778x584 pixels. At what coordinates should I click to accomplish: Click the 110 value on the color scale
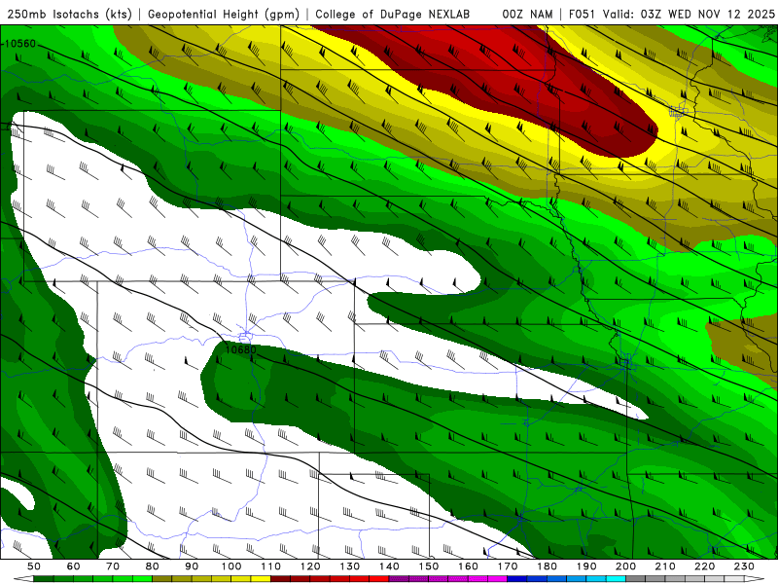coord(271,566)
